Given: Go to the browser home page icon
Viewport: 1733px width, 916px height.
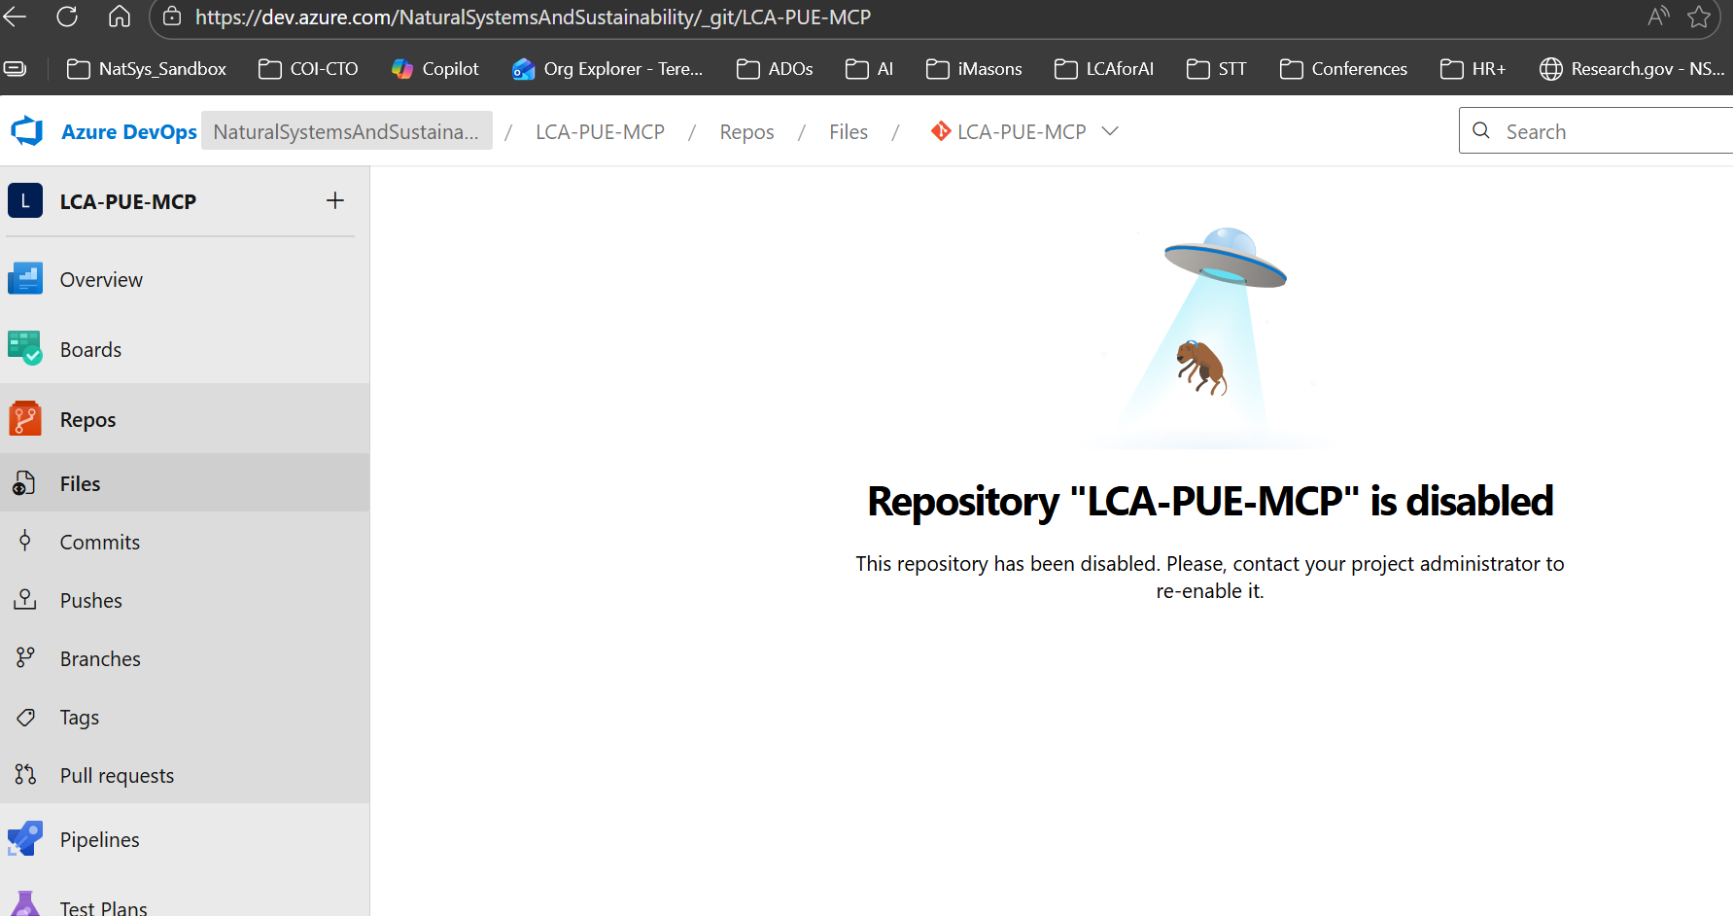Looking at the screenshot, I should coord(120,17).
